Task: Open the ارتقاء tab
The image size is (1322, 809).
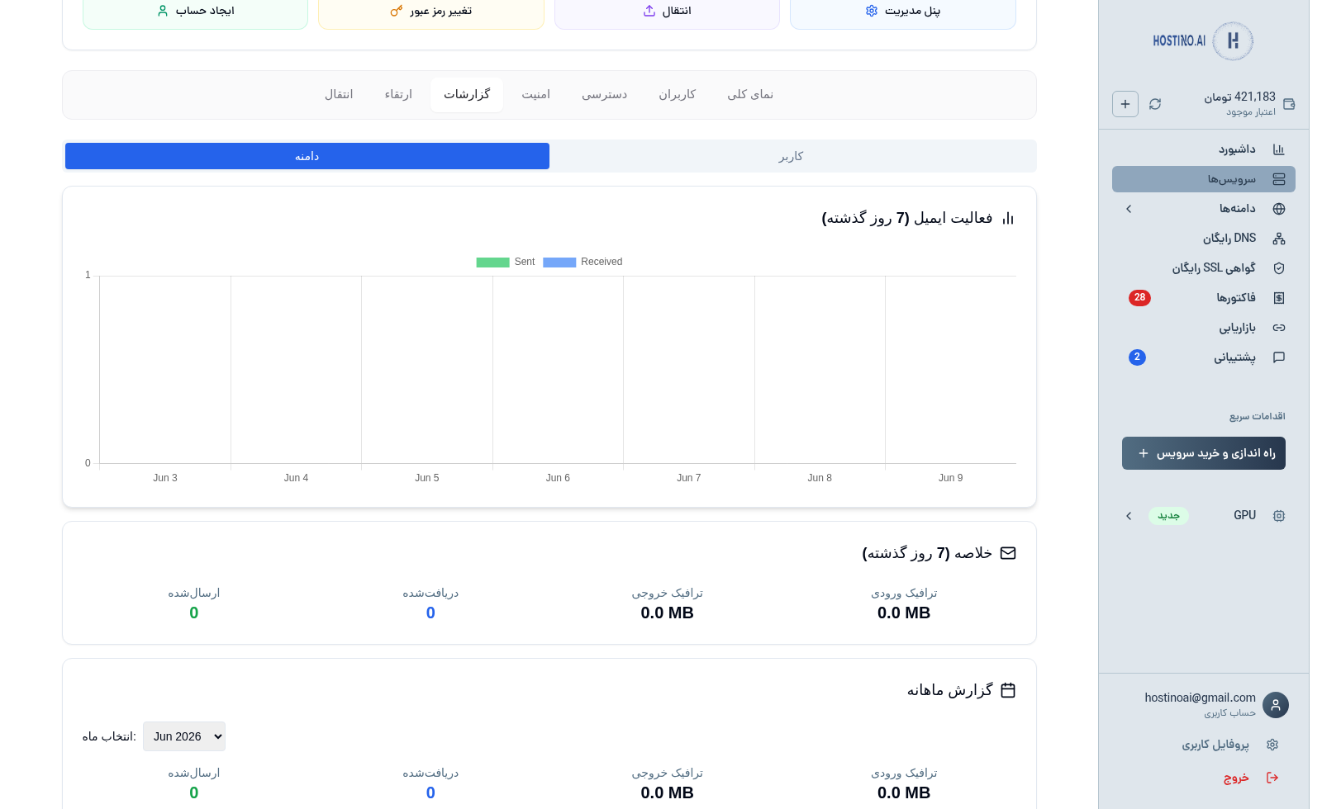Action: click(398, 95)
